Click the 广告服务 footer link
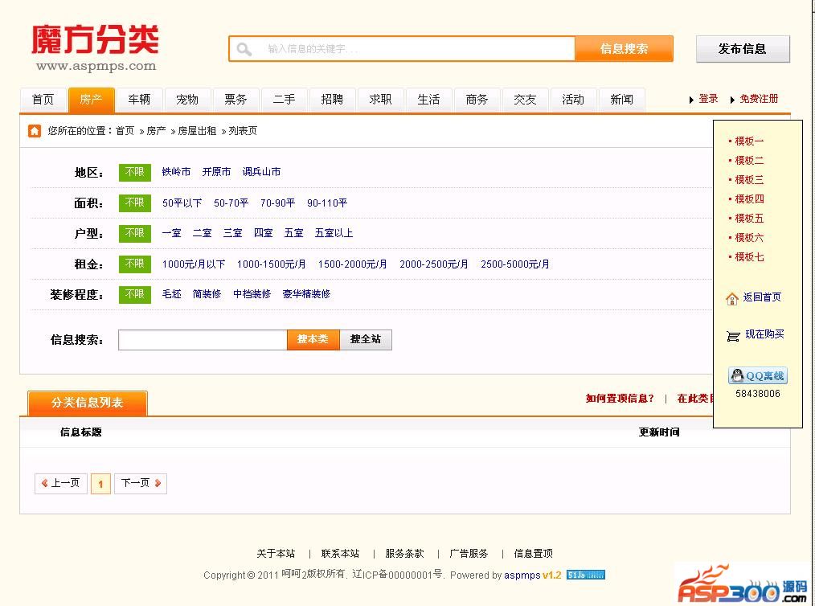The width and height of the screenshot is (815, 606). (x=469, y=554)
